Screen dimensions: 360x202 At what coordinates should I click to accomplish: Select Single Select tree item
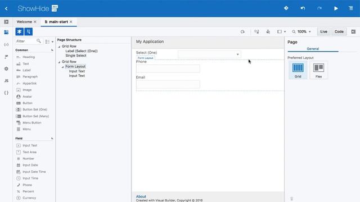[76, 56]
